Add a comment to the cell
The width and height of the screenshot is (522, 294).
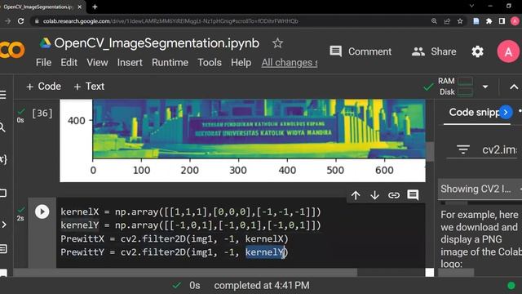[413, 195]
